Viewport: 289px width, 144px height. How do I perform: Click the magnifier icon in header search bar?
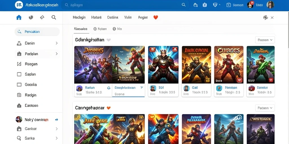(183, 5)
